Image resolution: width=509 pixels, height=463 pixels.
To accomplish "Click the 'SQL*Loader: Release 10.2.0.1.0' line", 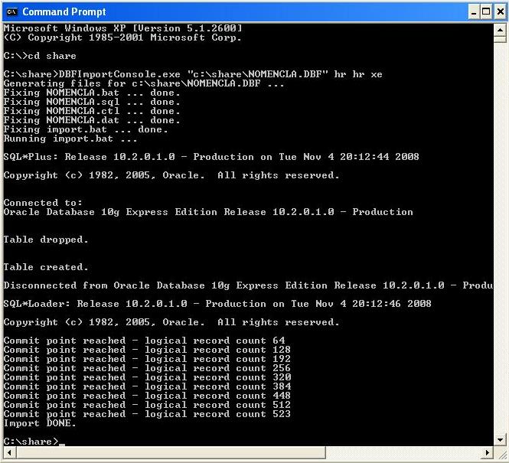I will coord(217,304).
